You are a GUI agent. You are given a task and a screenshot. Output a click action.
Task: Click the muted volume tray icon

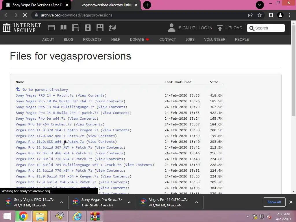point(269,217)
